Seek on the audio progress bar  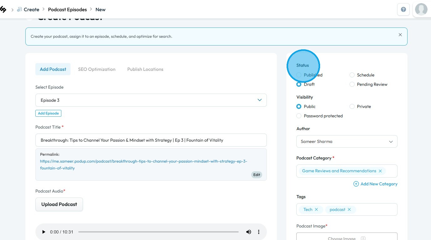tap(158, 232)
